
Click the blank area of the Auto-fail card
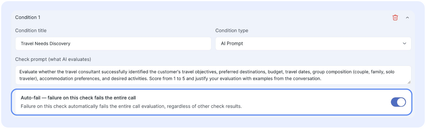tap(318, 102)
